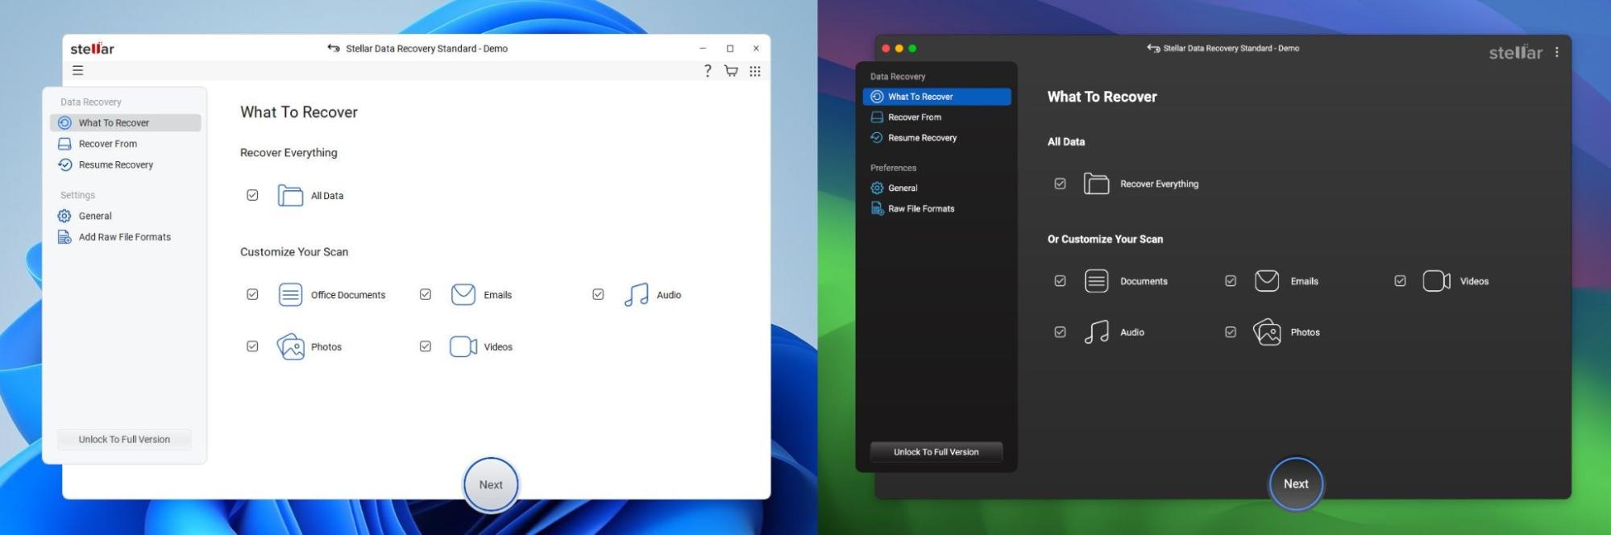Click Emails envelope icon in Mac window

coord(1267,281)
